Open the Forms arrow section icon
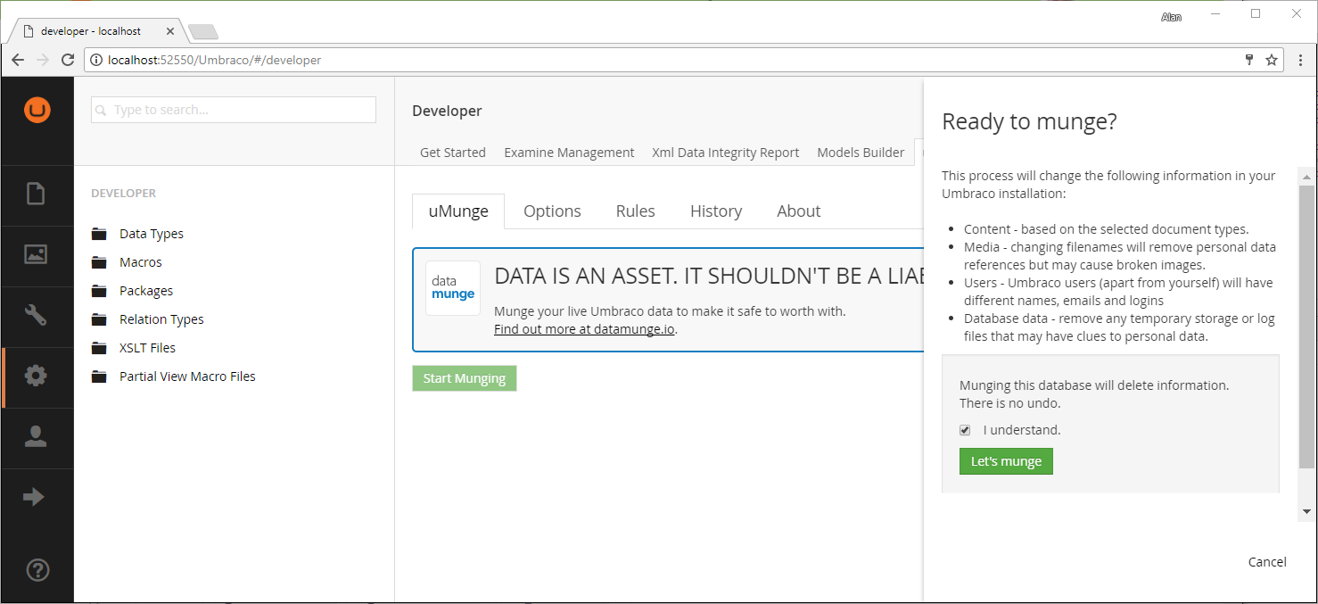1318x604 pixels. tap(34, 497)
